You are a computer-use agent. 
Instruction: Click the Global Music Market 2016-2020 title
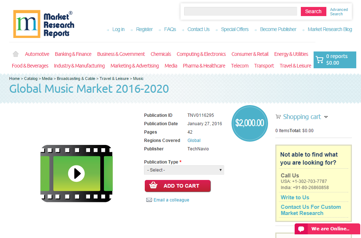click(x=89, y=89)
